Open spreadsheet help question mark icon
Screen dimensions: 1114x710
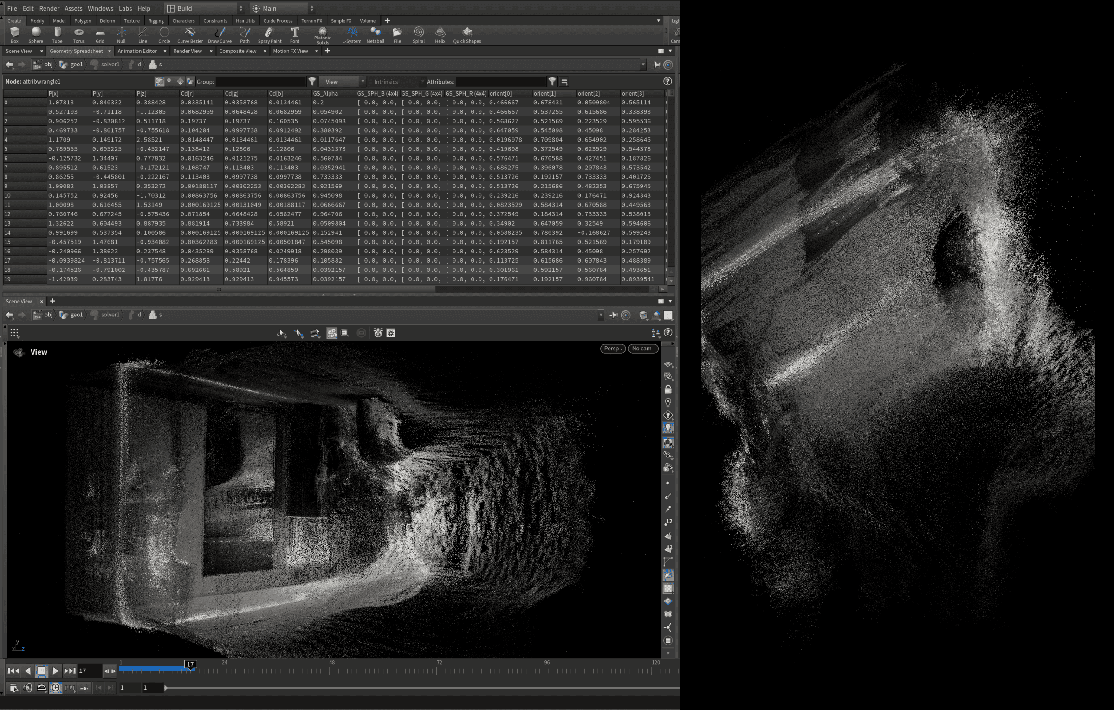coord(667,81)
